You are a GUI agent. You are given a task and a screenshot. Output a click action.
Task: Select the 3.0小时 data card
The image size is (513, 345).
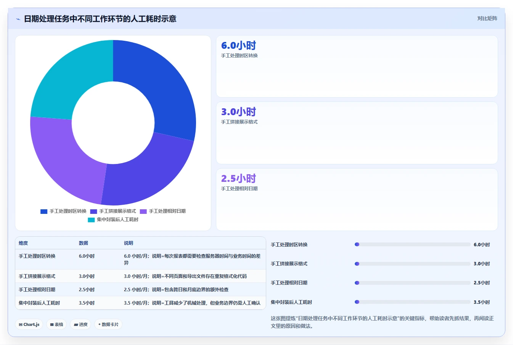pyautogui.click(x=357, y=133)
